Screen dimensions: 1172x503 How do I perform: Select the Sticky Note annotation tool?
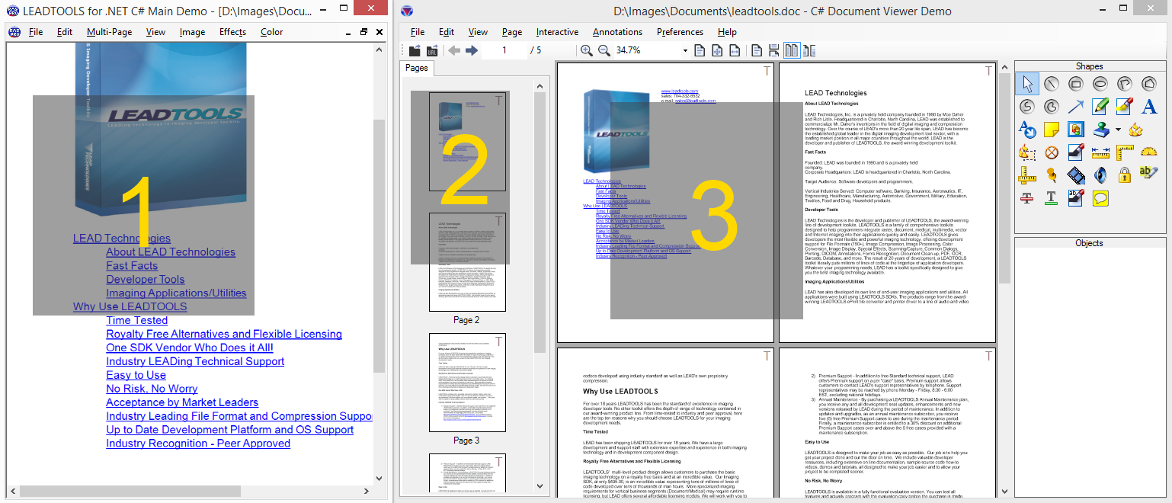[x=1052, y=129]
